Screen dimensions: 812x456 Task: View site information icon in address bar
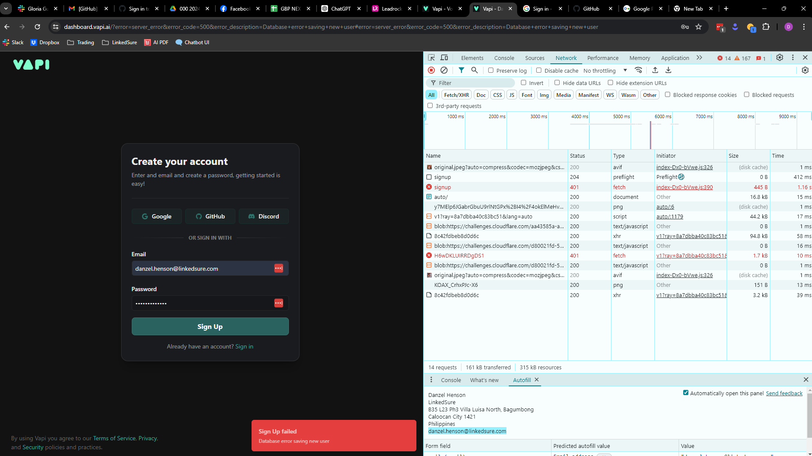[56, 27]
